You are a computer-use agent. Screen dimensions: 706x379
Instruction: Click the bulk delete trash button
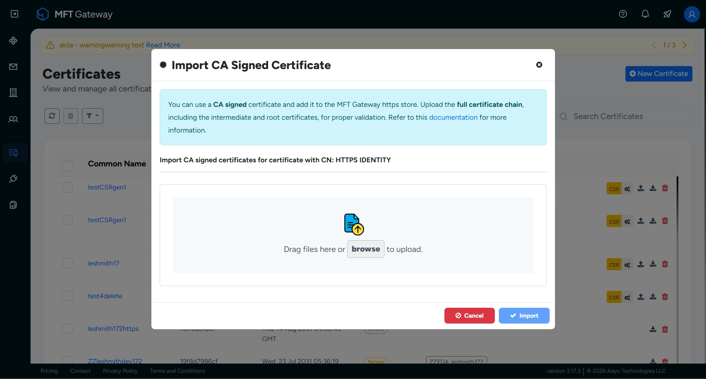click(71, 116)
